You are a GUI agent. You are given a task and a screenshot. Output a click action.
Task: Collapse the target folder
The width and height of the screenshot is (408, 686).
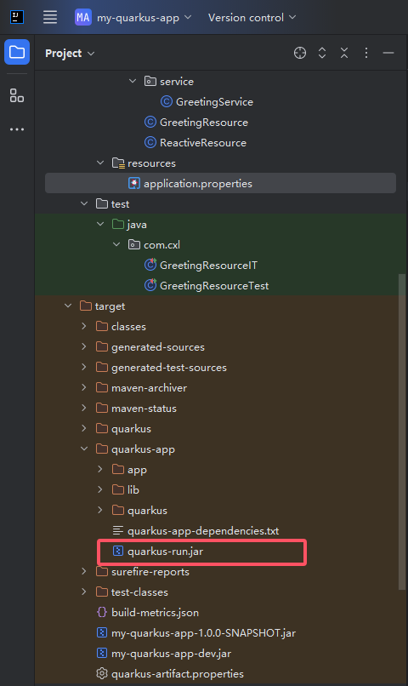[68, 306]
